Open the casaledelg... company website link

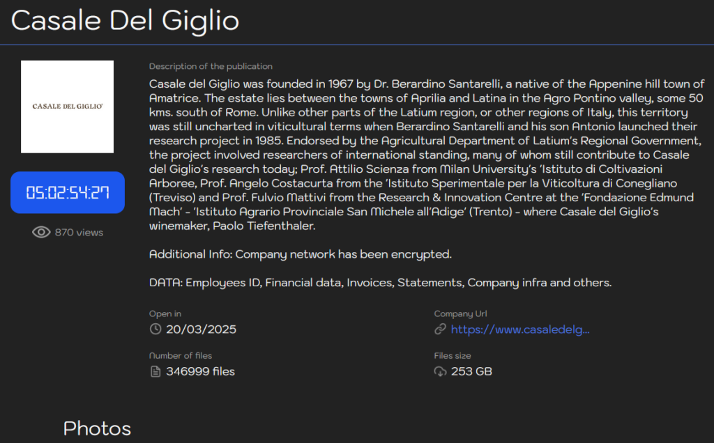(x=520, y=329)
